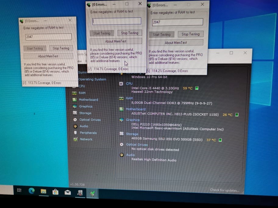Select Storage in the Speccy sidebar
Image resolution: width=278 pixels, height=208 pixels.
click(85, 113)
